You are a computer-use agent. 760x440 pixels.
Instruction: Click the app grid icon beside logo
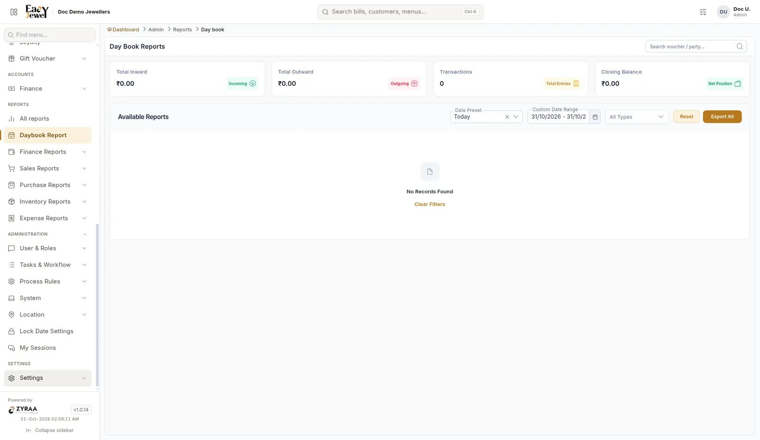14,12
